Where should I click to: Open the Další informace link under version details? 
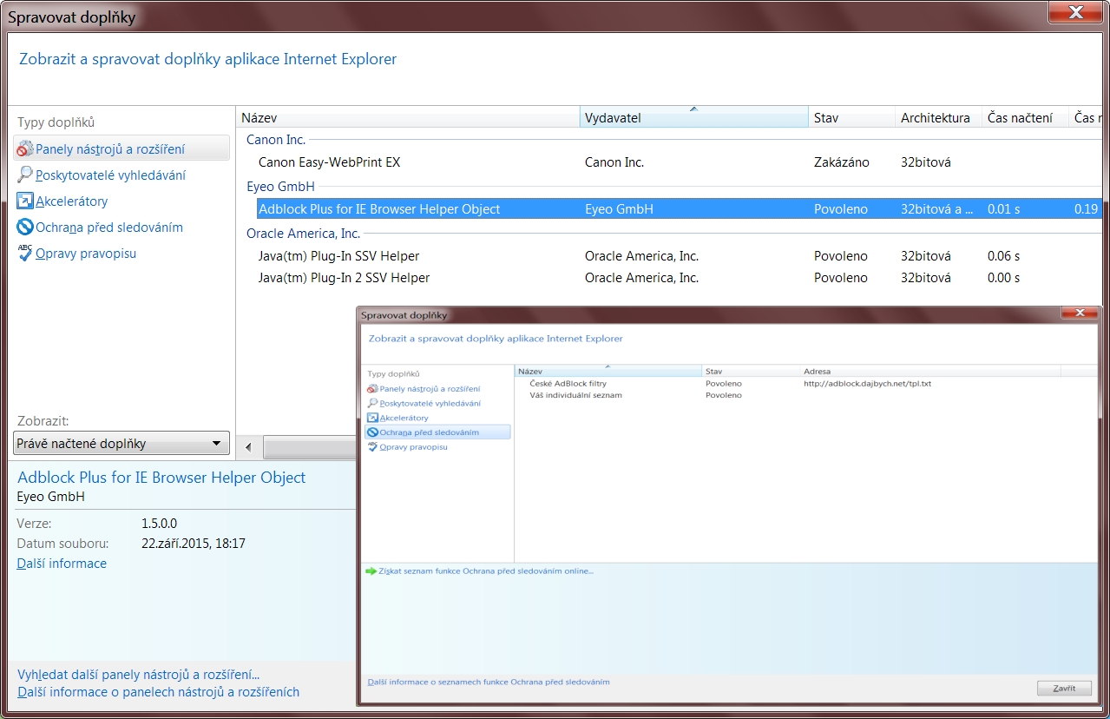click(x=62, y=564)
